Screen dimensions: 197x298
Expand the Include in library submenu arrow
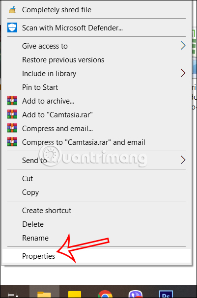point(183,73)
